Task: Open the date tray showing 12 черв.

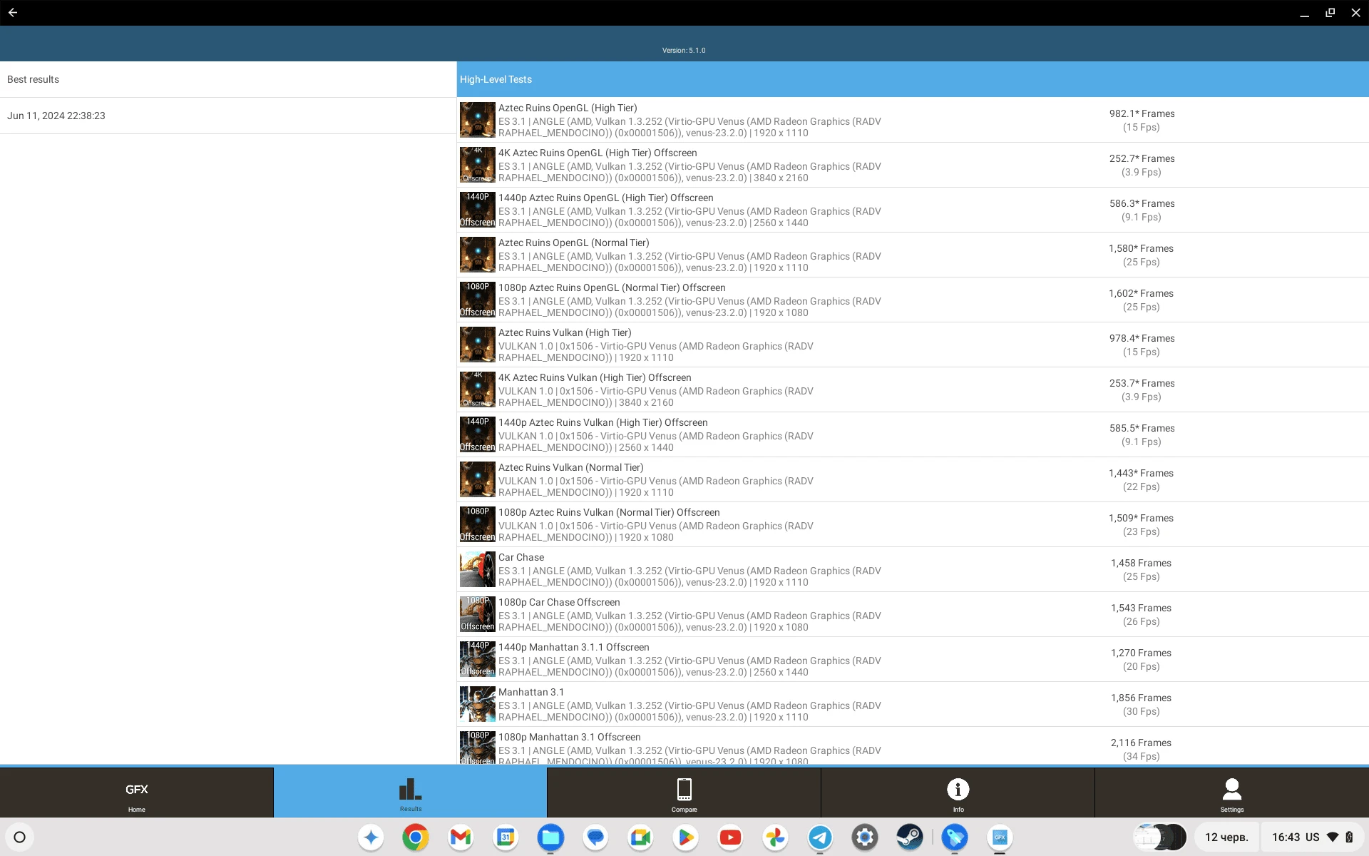Action: coord(1226,837)
